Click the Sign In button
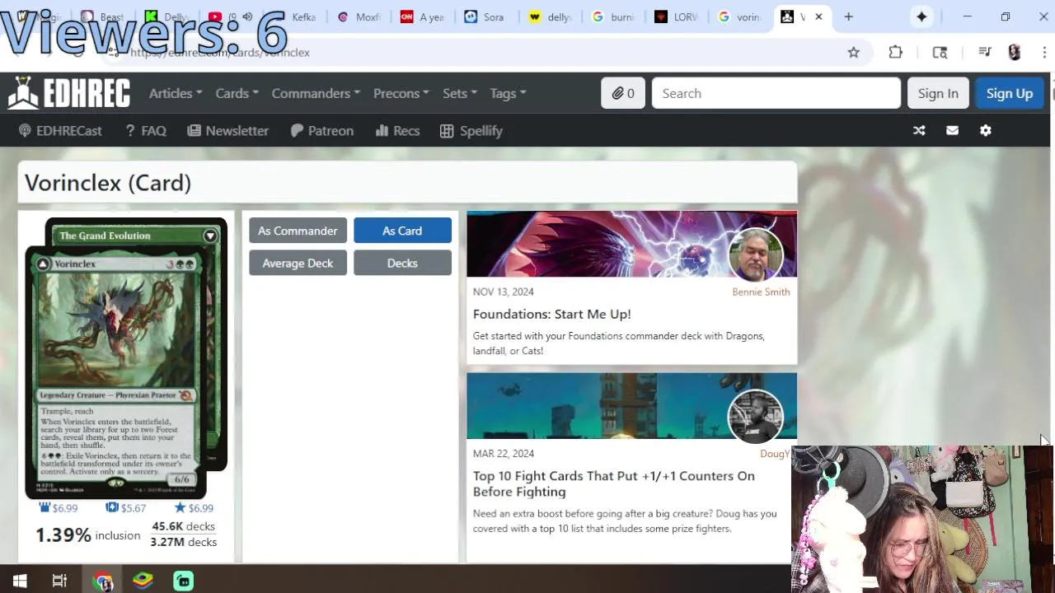 (x=938, y=93)
